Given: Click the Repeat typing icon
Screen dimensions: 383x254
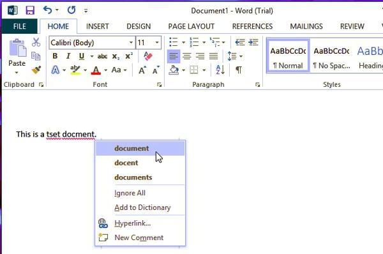Looking at the screenshot, I should pyautogui.click(x=71, y=10).
